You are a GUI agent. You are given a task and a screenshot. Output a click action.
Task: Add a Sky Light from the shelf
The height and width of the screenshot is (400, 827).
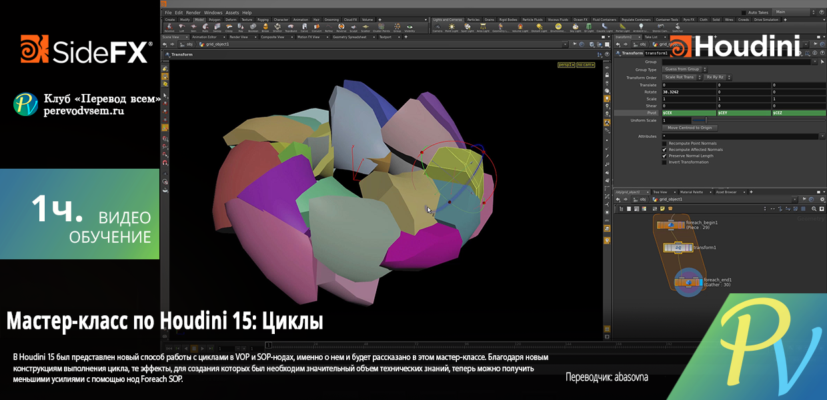(576, 28)
